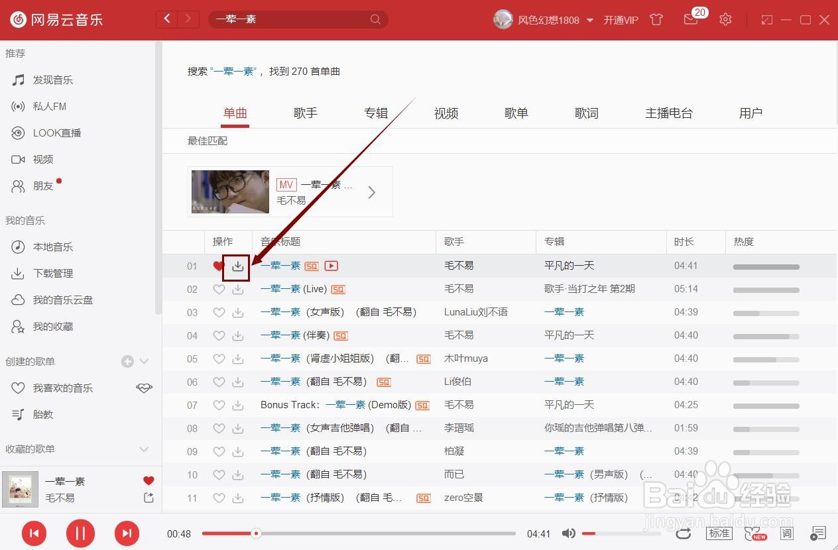Collapse the 收藏的歌单 section
Screen dimensions: 838x550
point(144,449)
